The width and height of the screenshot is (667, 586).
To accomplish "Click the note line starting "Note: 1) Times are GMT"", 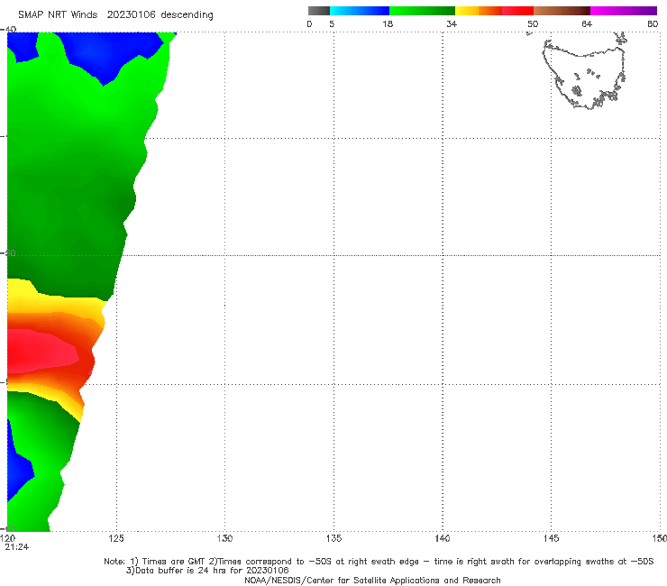I will click(x=379, y=562).
